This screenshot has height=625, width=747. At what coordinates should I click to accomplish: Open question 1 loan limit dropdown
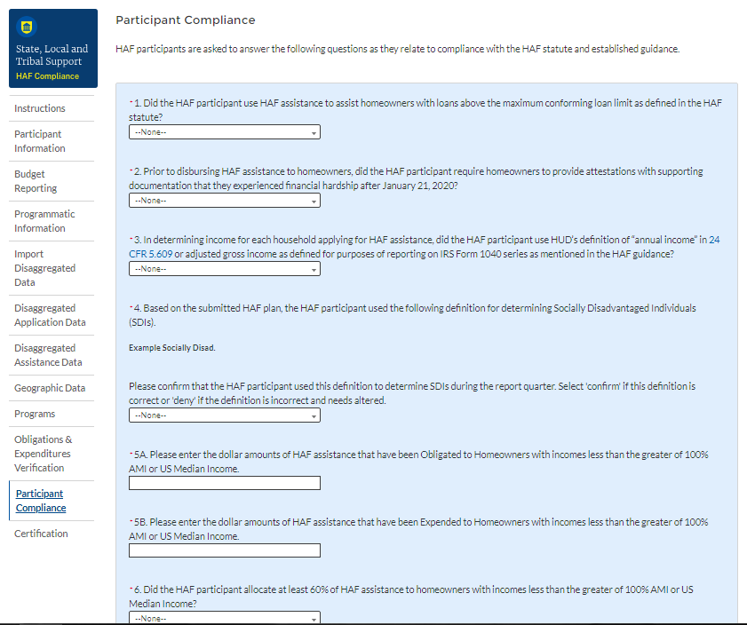point(224,132)
